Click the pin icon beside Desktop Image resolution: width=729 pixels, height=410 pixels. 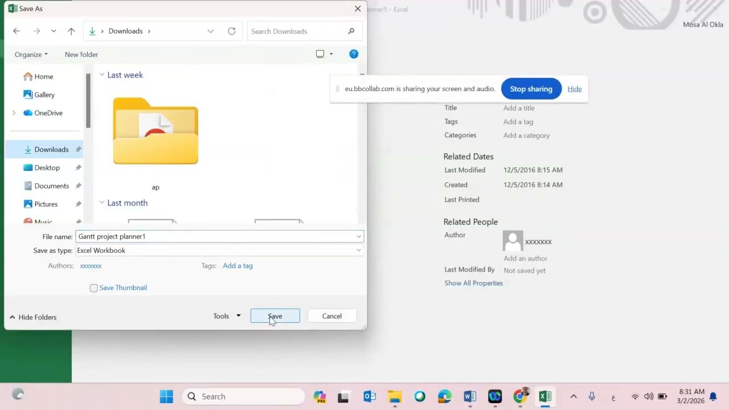78,168
